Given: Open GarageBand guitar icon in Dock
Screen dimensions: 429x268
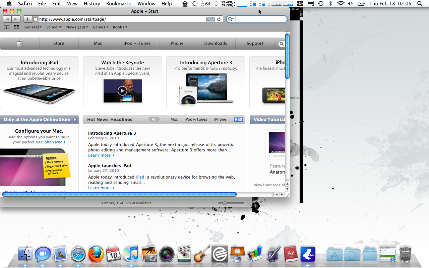Looking at the screenshot, I should click(x=202, y=254).
